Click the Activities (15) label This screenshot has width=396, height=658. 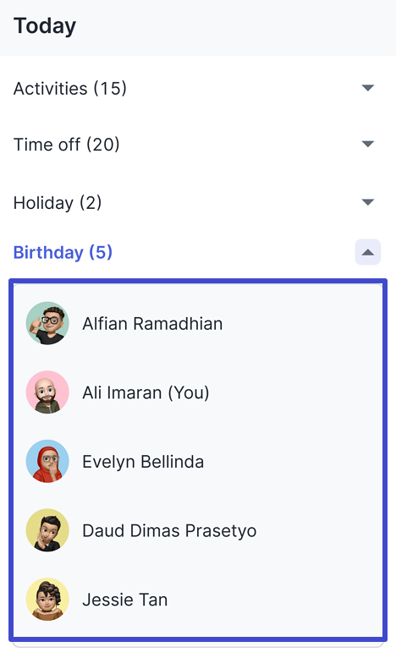(x=70, y=89)
